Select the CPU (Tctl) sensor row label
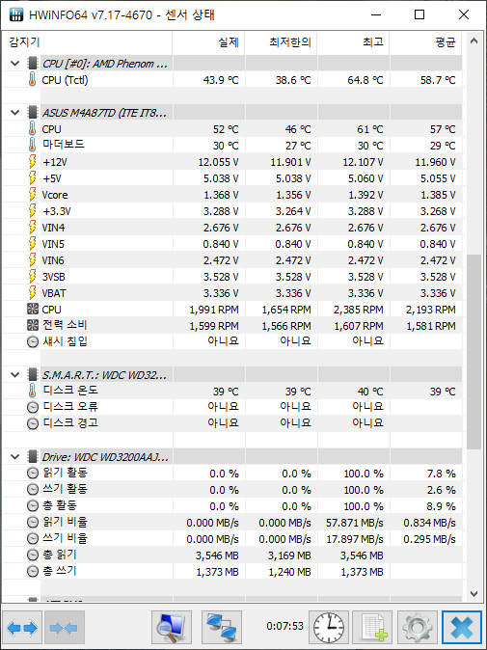 click(65, 80)
